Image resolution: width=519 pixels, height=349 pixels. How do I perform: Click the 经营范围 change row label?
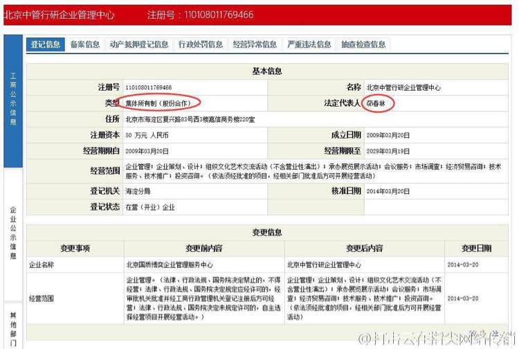42,298
